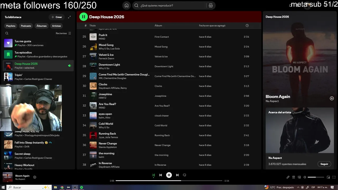Open artist Ferreck Dawn link
The image size is (338, 190).
tap(106, 59)
